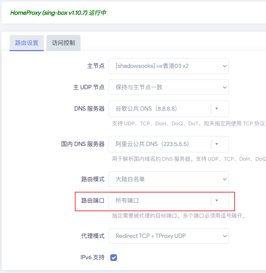This screenshot has width=266, height=273.
Task: Click the help text below 路由端口
Action: pos(180,216)
